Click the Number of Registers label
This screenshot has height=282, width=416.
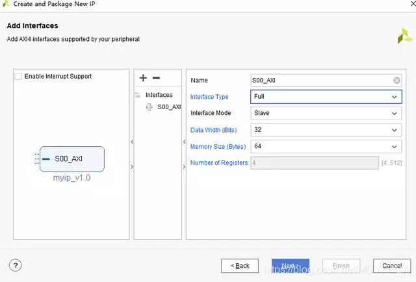[219, 162]
